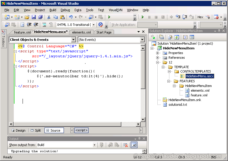Select HideNewMenuItem.snk file
Viewport: 228px width, 161px height.
185,100
